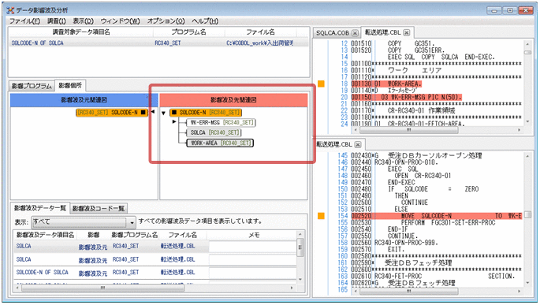Image resolution: width=540 pixels, height=305 pixels.
Task: Open the ファイル(F) menu
Action: pyautogui.click(x=24, y=21)
